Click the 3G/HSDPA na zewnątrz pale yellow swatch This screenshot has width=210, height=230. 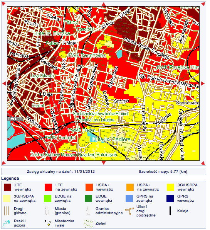(7, 198)
